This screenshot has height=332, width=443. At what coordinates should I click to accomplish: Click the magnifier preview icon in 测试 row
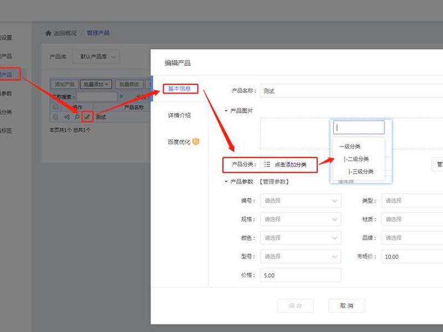76,117
